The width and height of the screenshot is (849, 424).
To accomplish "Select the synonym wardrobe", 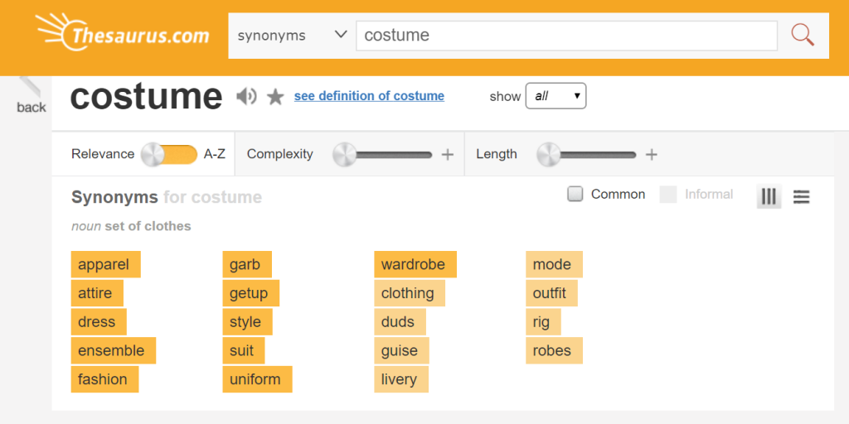I will [x=414, y=265].
